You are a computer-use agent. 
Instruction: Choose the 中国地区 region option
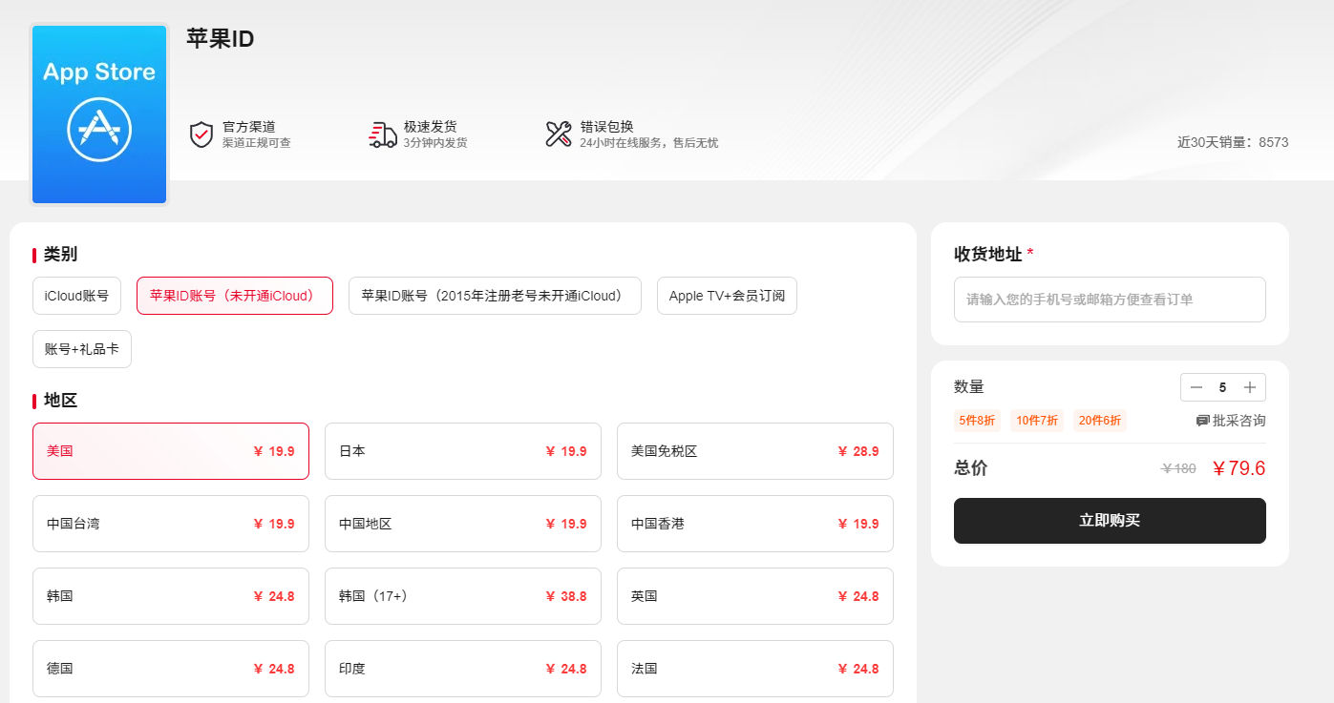pos(463,524)
